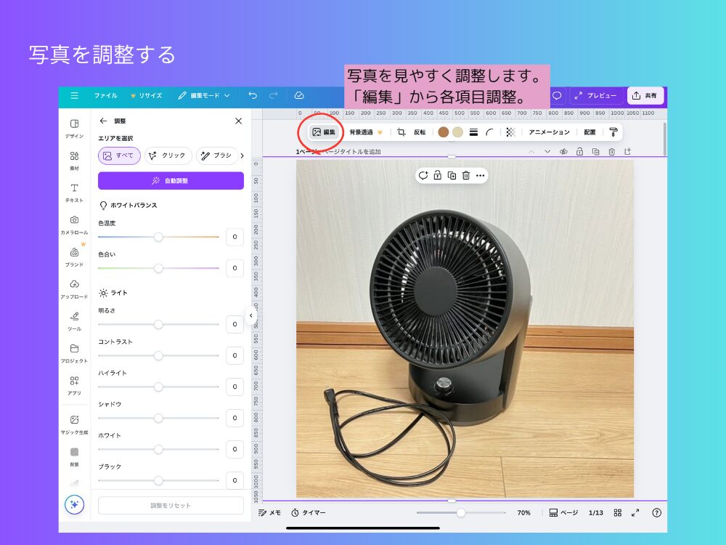Toggle page visibility with the eye icon
726x545 pixels.
point(563,152)
